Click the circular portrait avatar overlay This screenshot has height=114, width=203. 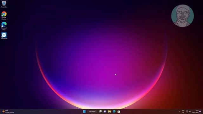(183, 16)
